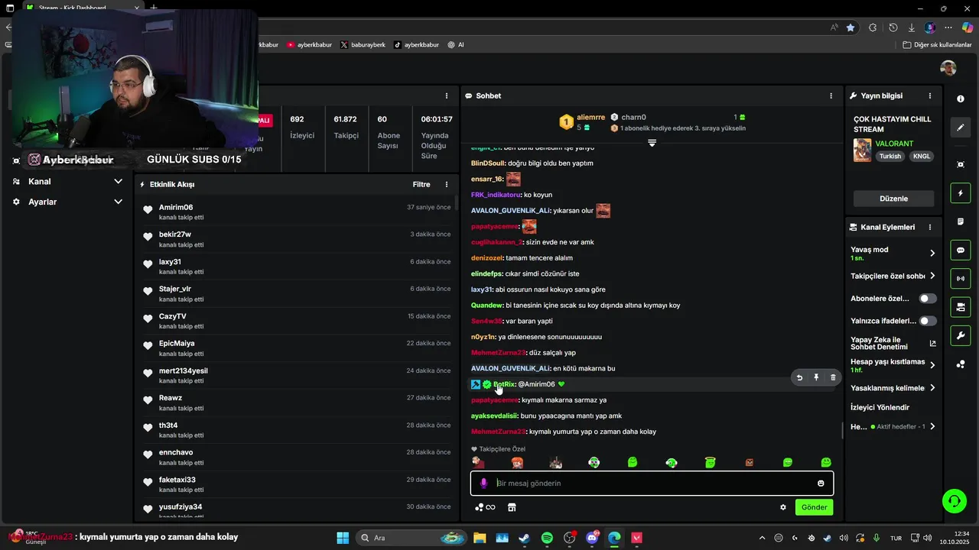Open Hesap yaşı kısıtlaması options
The image size is (979, 550).
[893, 365]
